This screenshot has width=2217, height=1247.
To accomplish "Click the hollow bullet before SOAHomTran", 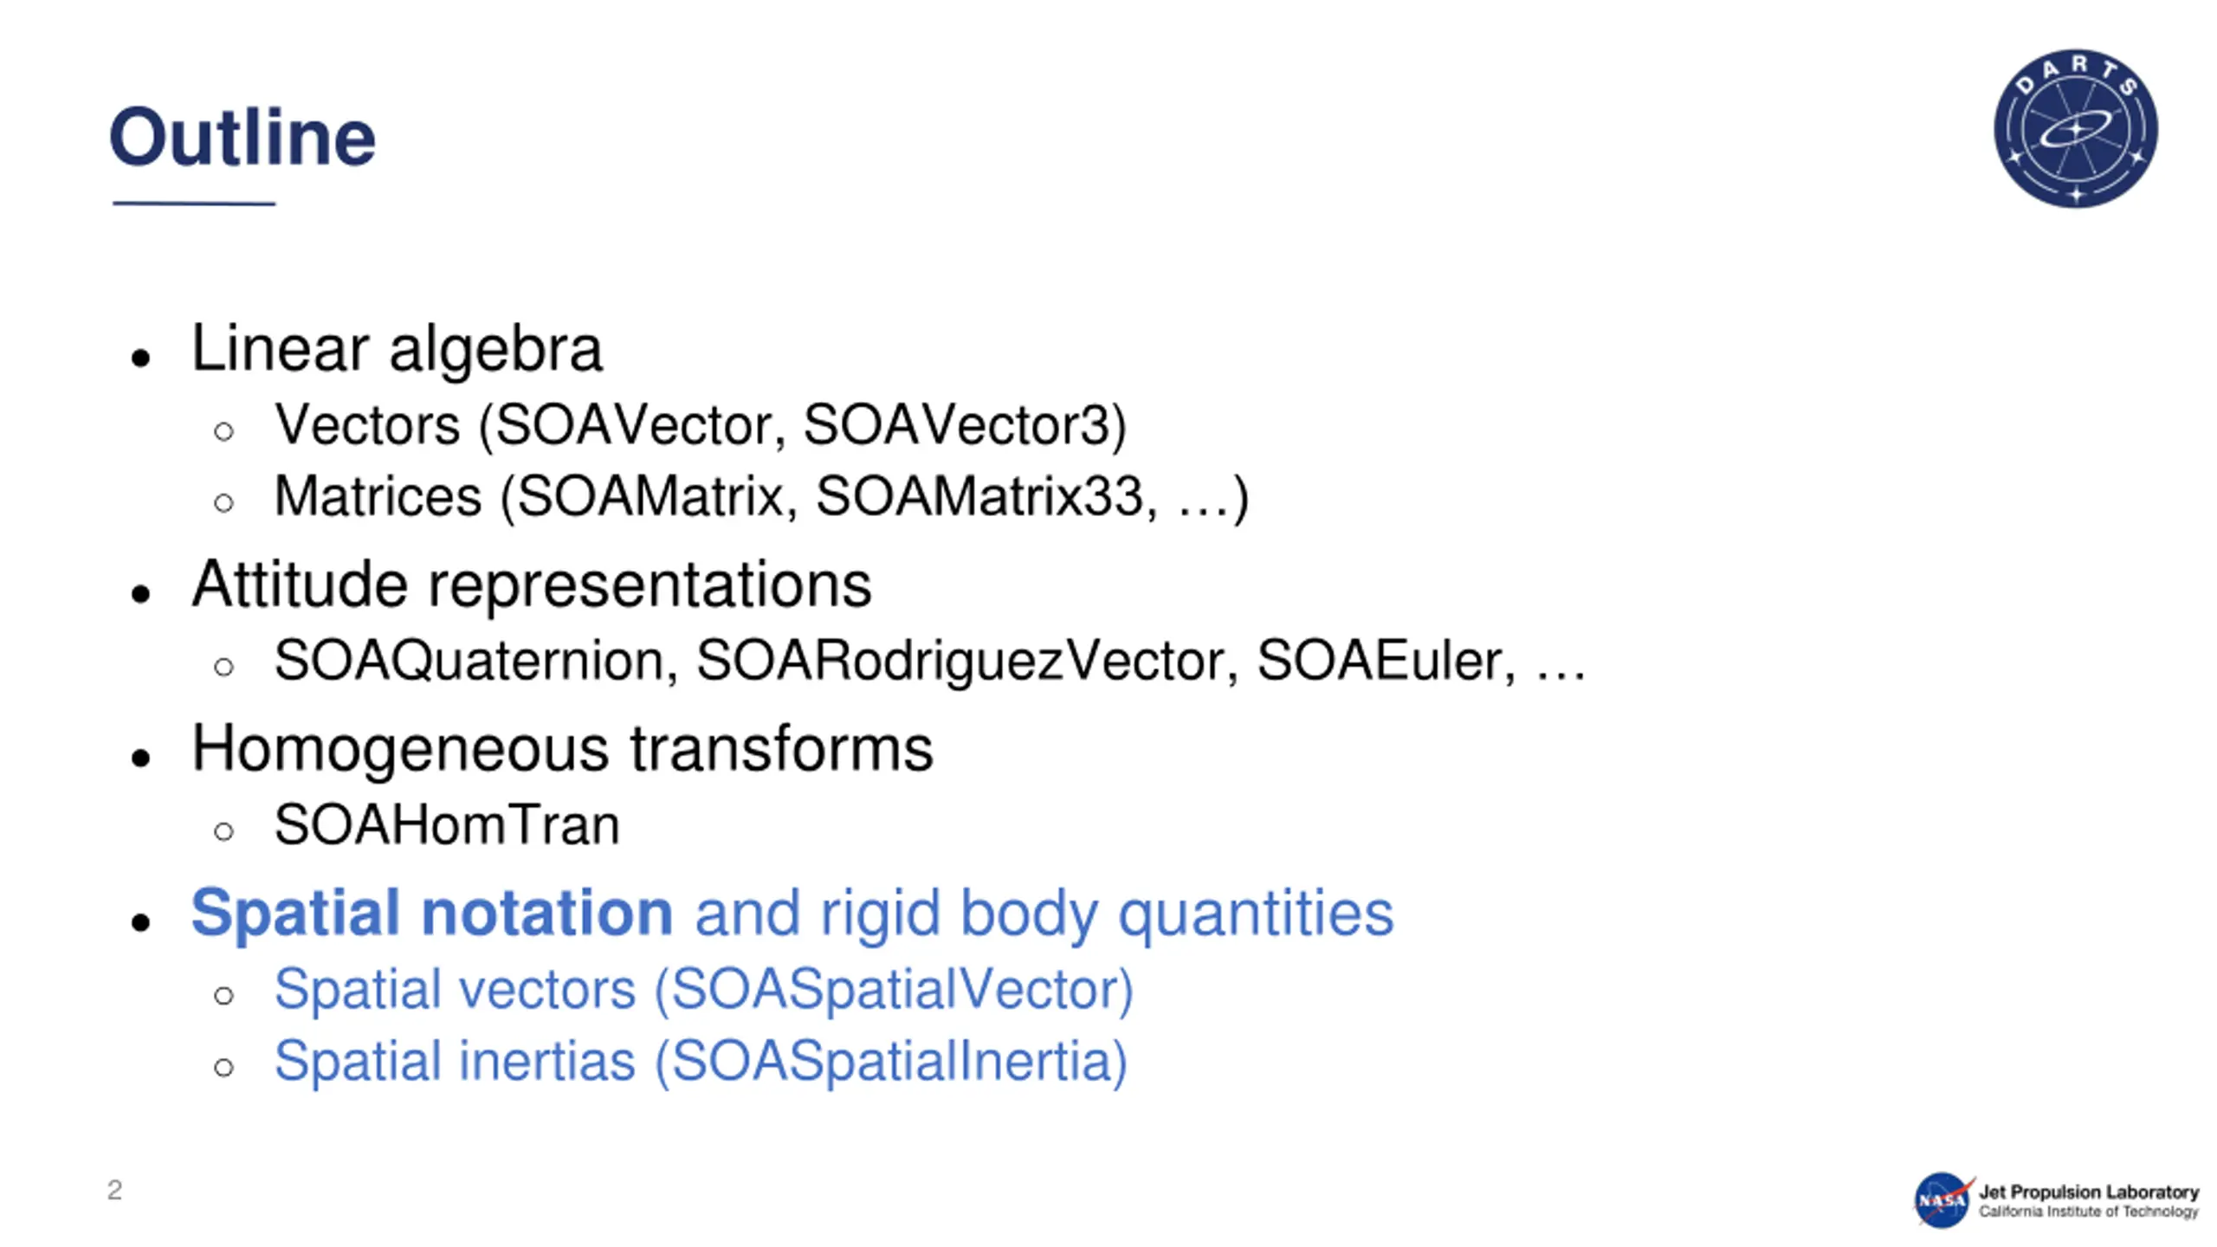I will point(223,832).
